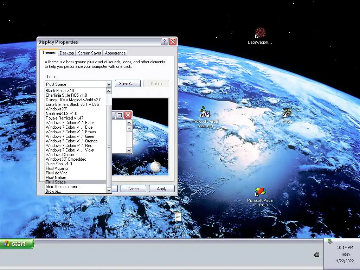Choose Windows 7 Colors v1.1 Orange

pos(76,141)
